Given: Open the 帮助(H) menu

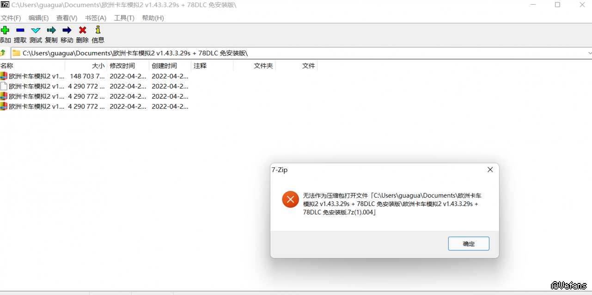Looking at the screenshot, I should pyautogui.click(x=153, y=18).
